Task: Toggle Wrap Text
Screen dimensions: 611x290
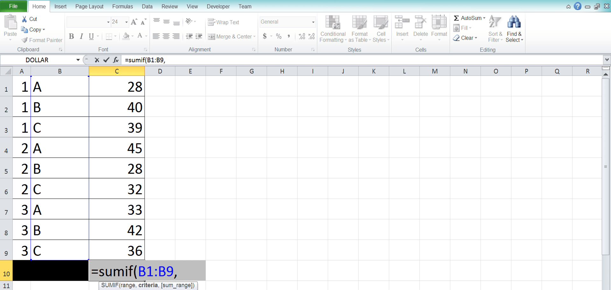Action: [223, 22]
